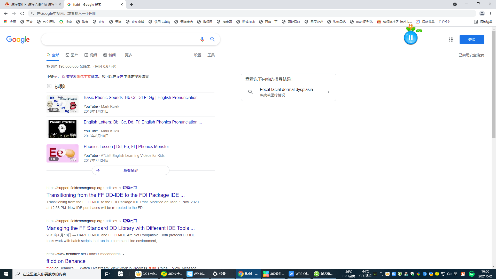Click 查看全部 to view all videos
The image size is (496, 279).
131,170
